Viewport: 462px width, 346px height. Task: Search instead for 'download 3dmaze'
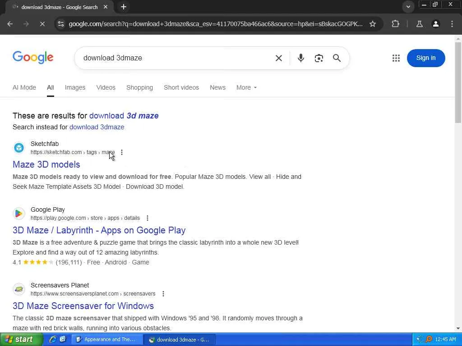pyautogui.click(x=97, y=127)
